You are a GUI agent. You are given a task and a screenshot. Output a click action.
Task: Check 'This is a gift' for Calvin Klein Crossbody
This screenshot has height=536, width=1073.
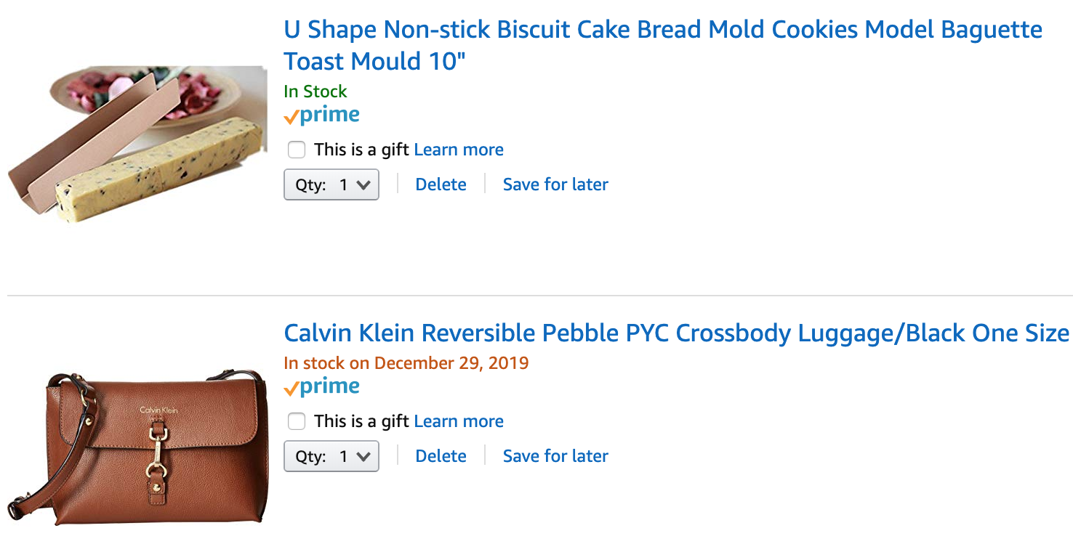pyautogui.click(x=297, y=422)
